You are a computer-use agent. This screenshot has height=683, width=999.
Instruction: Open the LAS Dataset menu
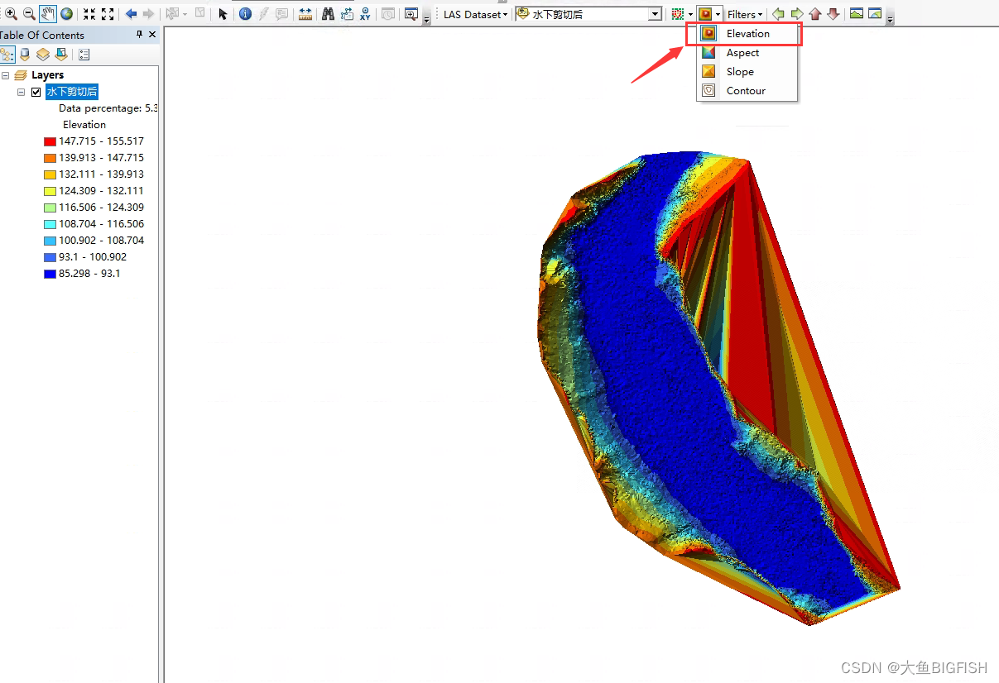point(473,13)
